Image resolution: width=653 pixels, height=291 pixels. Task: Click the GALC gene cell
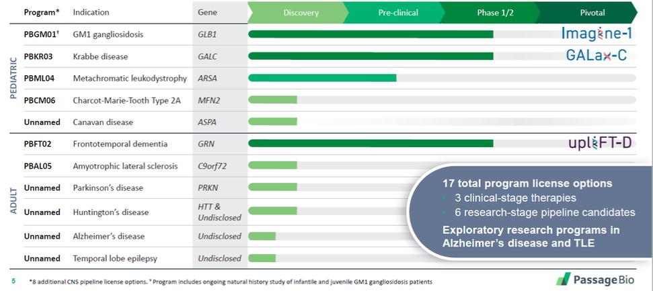[x=207, y=56]
